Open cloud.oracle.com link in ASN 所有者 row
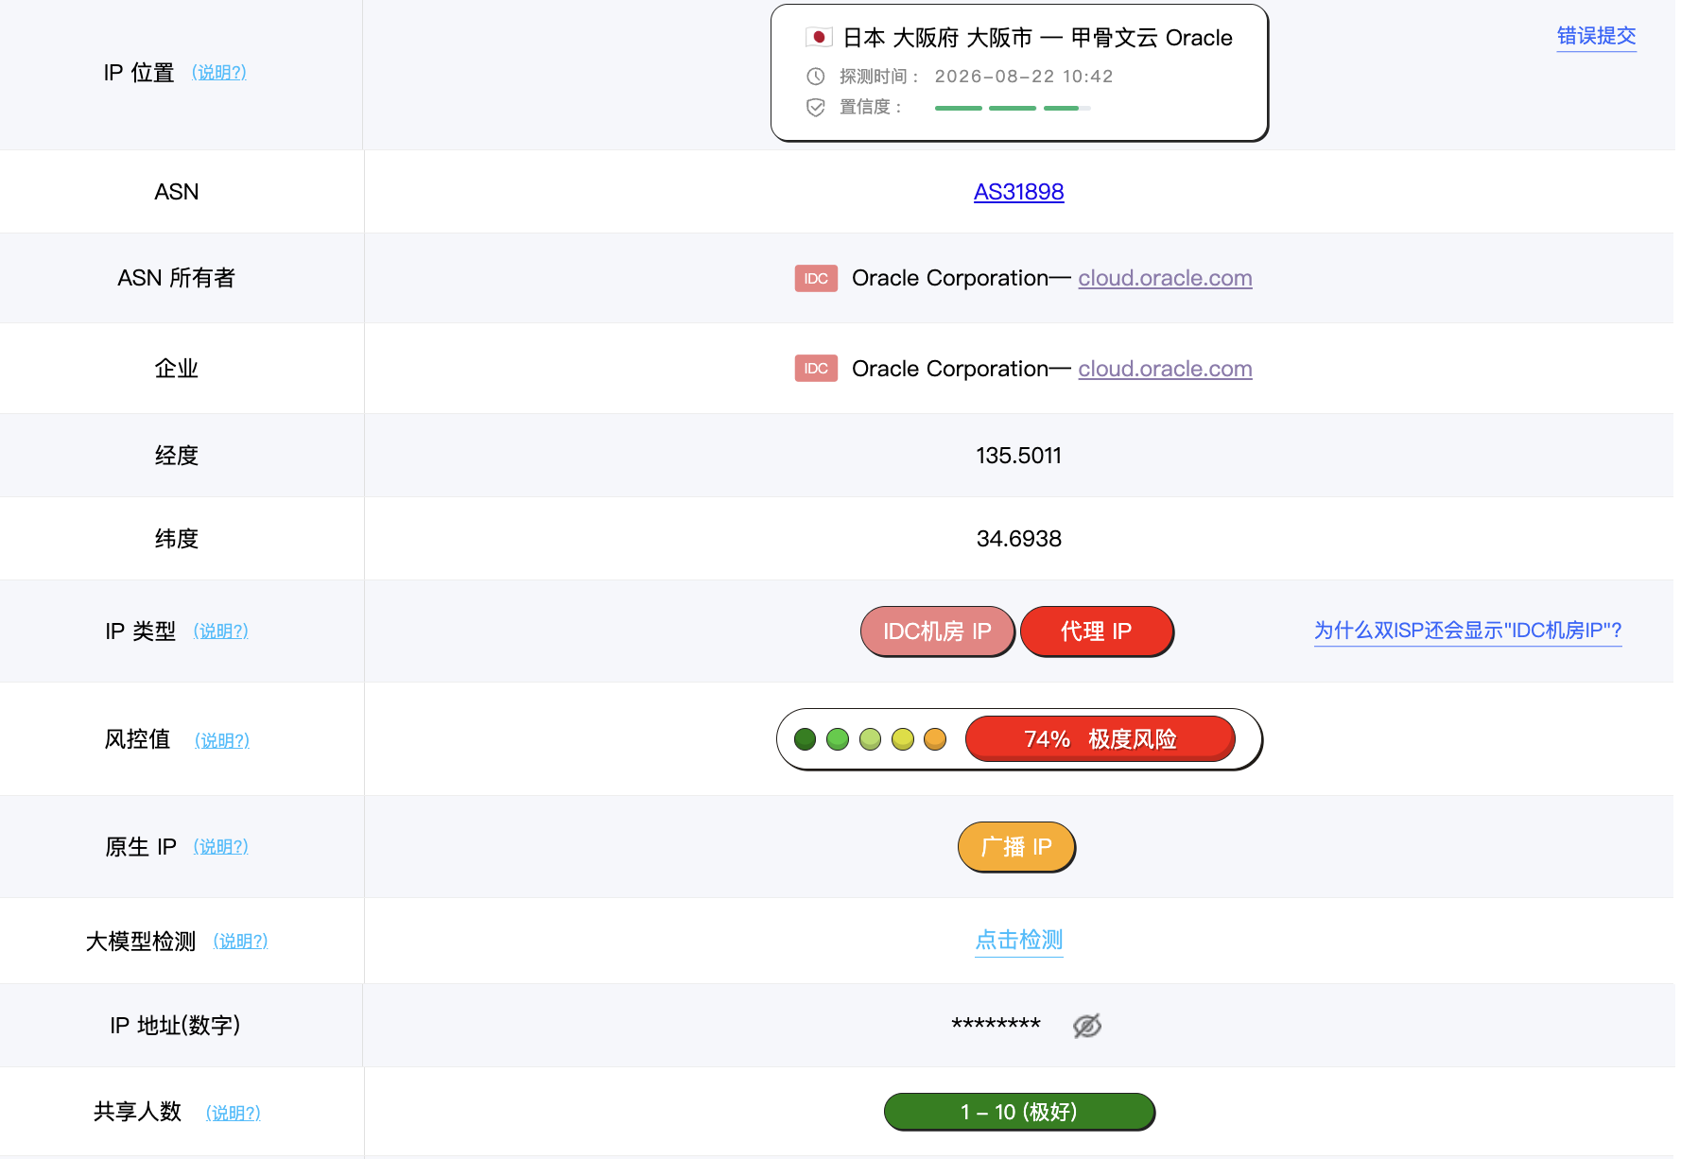 click(1165, 278)
